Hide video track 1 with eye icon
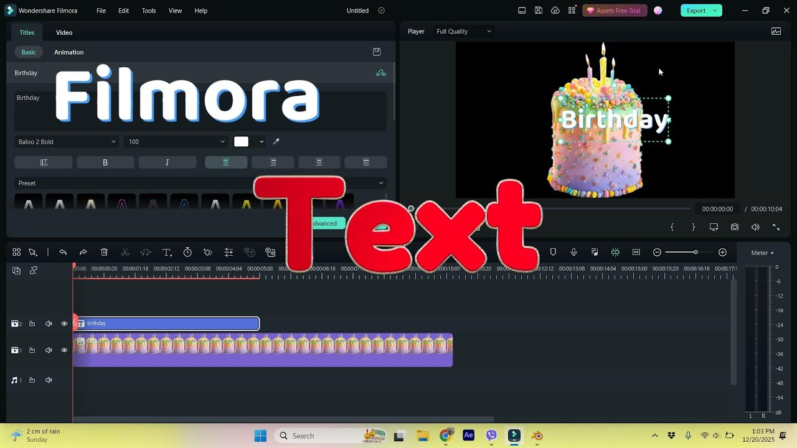 [64, 350]
